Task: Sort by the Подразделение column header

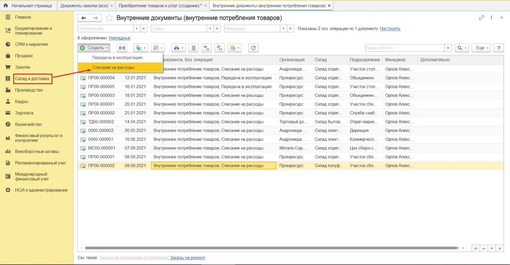Action: point(364,60)
